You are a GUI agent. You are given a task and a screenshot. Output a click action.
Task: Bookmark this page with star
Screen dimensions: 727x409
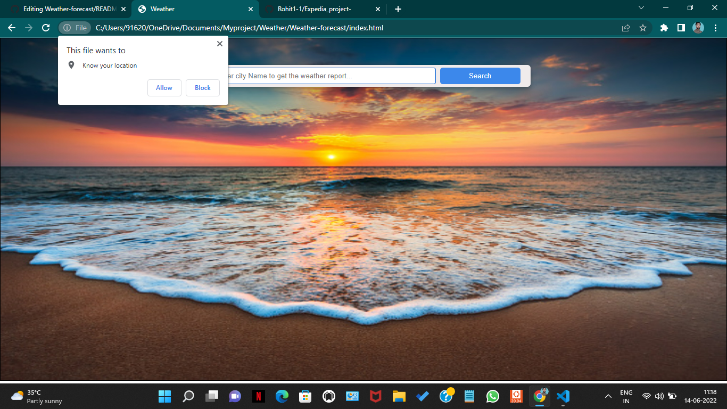(x=643, y=28)
